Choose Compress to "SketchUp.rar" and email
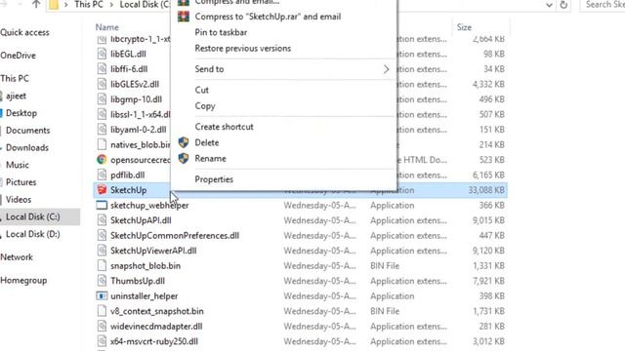This screenshot has height=351, width=625. pyautogui.click(x=268, y=17)
